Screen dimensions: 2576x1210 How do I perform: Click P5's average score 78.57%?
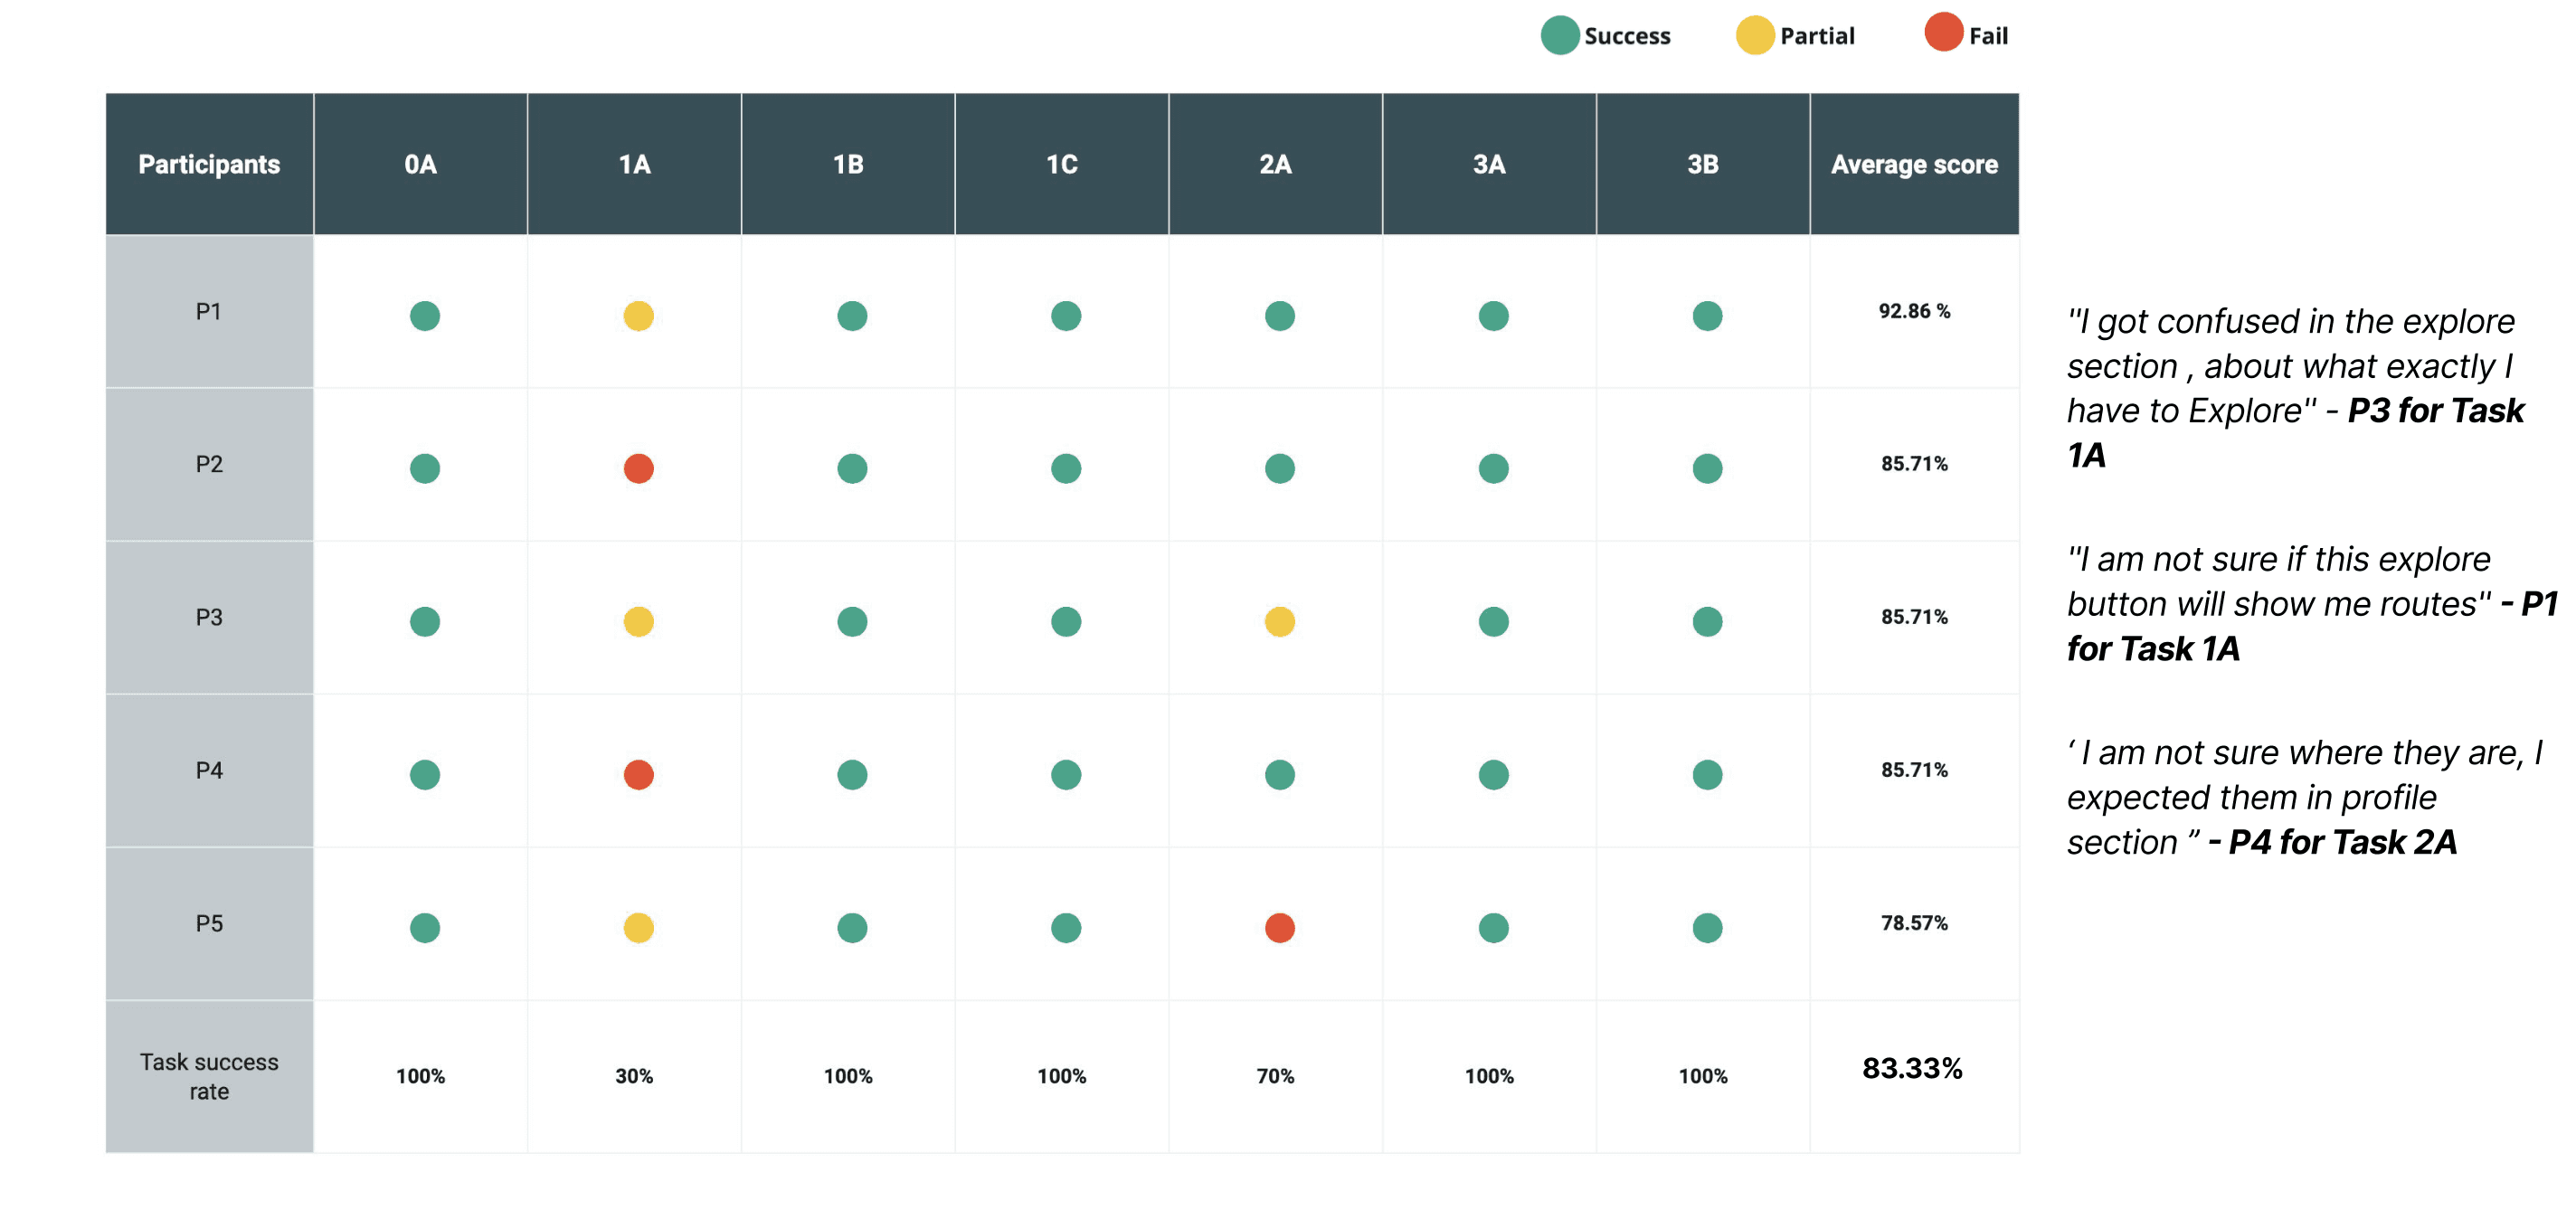tap(1914, 923)
